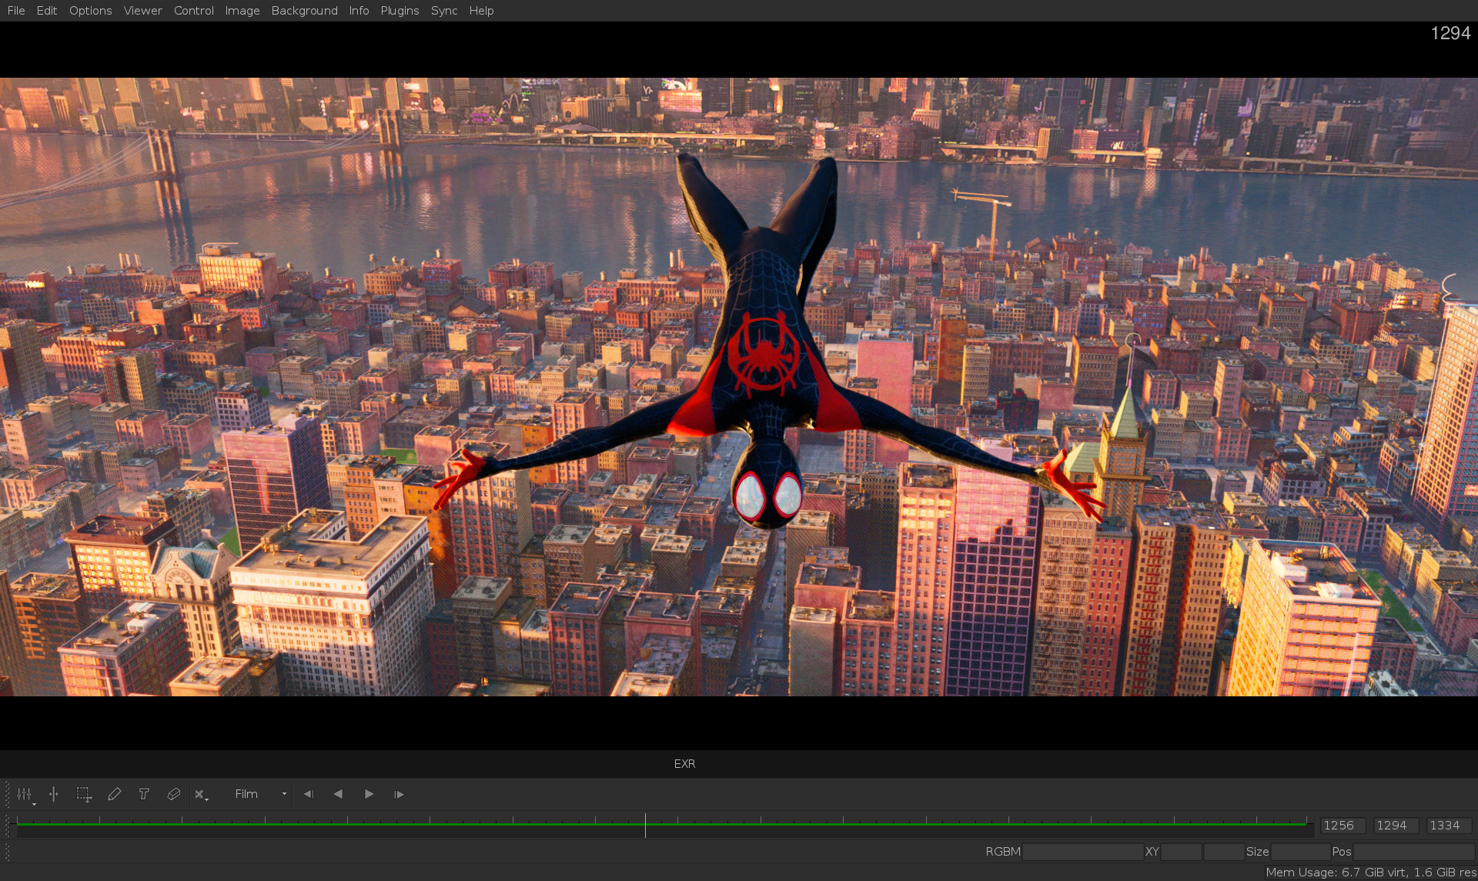Screen dimensions: 1478x881
Task: Open the Viewer menu
Action: [142, 11]
